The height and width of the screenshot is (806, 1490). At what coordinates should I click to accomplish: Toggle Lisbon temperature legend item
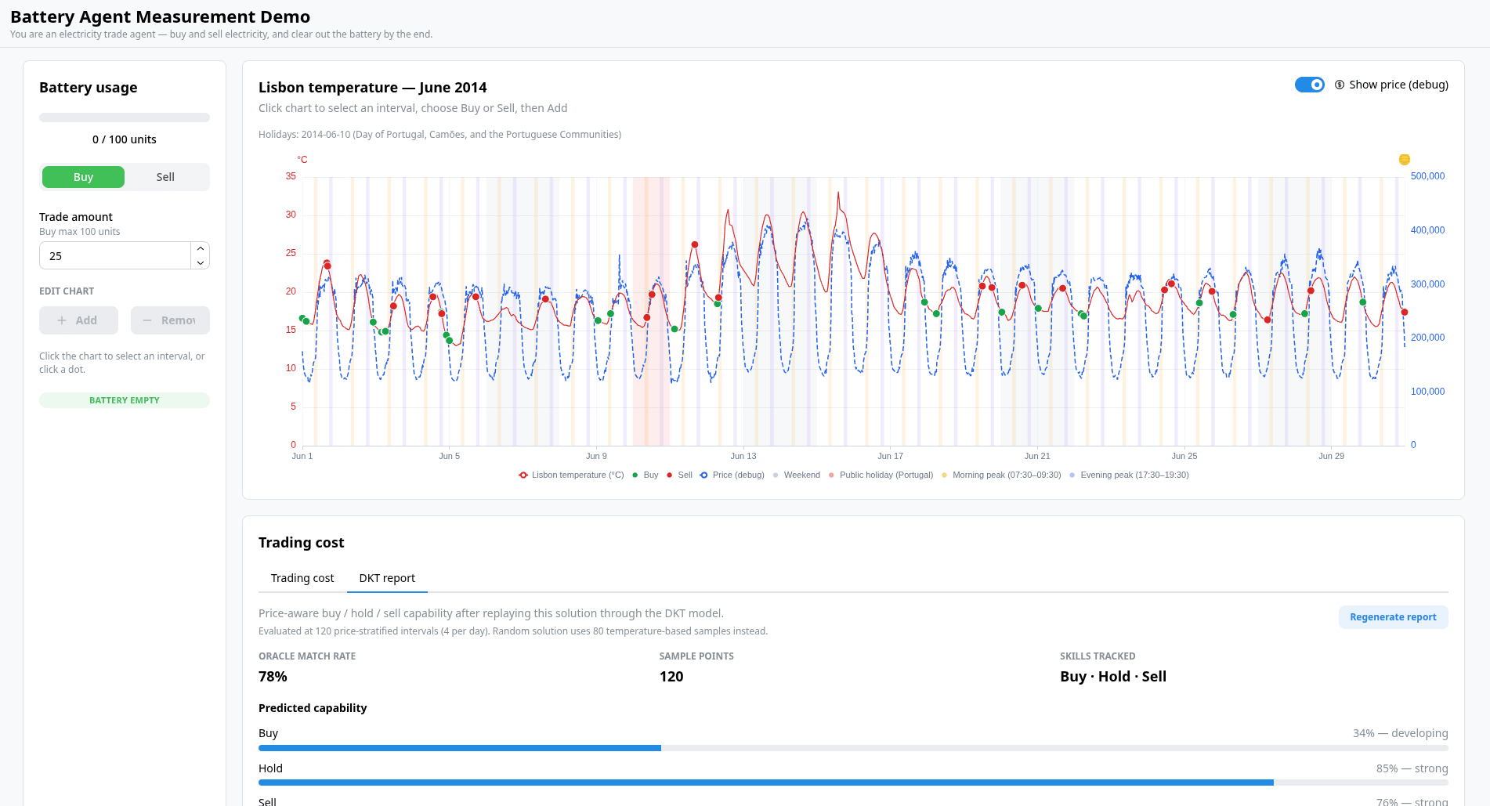pos(571,475)
